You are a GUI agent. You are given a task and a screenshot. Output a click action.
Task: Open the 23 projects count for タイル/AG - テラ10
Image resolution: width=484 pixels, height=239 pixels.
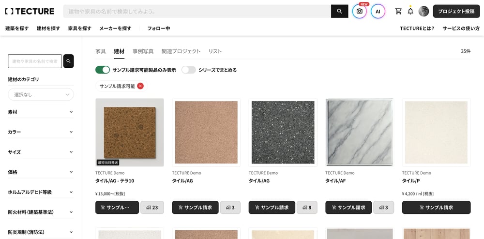[152, 208]
